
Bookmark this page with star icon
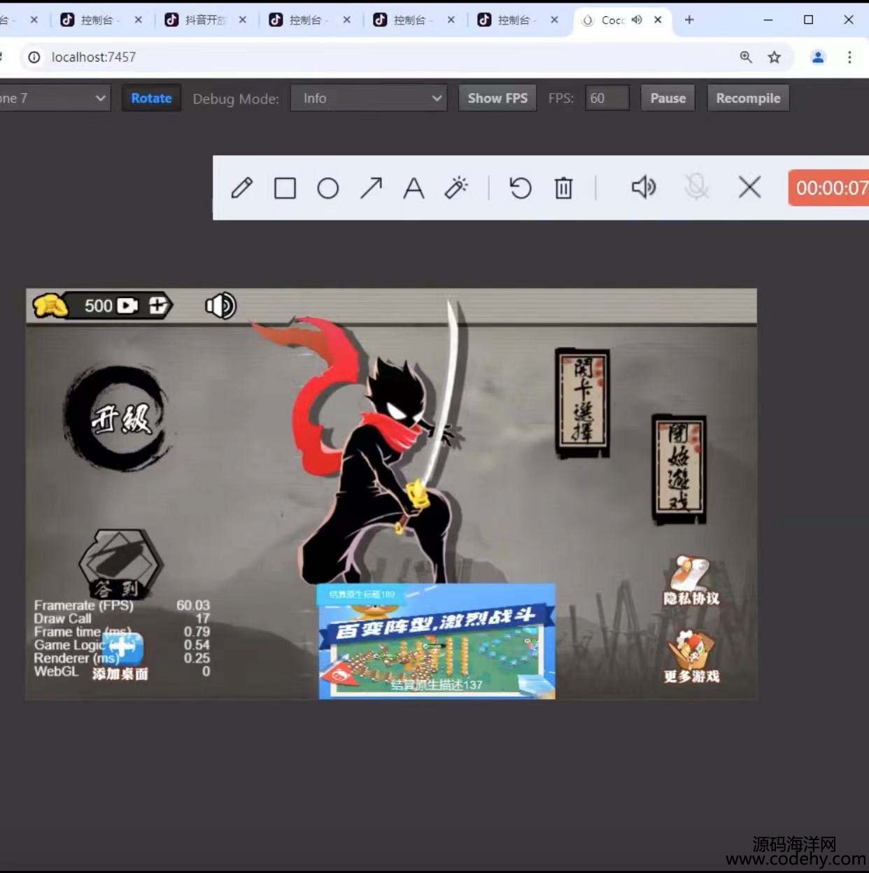point(774,57)
